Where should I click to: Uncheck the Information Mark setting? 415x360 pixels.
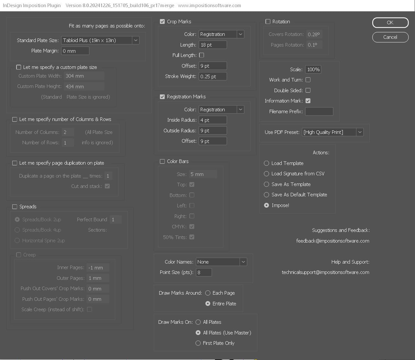pyautogui.click(x=308, y=101)
